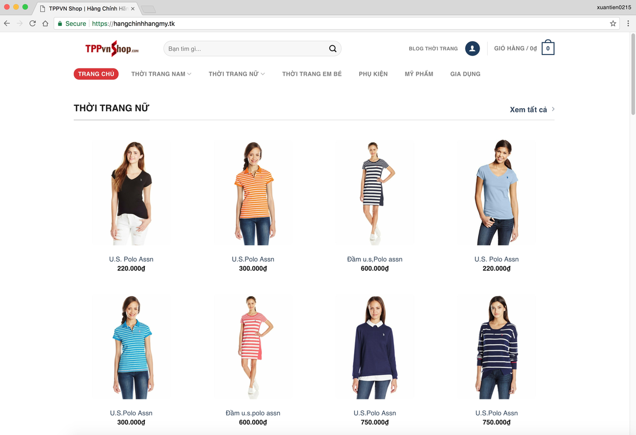Open orange striped polo product image
Screen dimensions: 636x435
[253, 193]
